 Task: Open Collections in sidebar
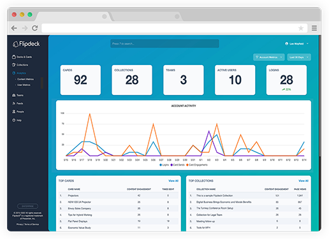20,65
